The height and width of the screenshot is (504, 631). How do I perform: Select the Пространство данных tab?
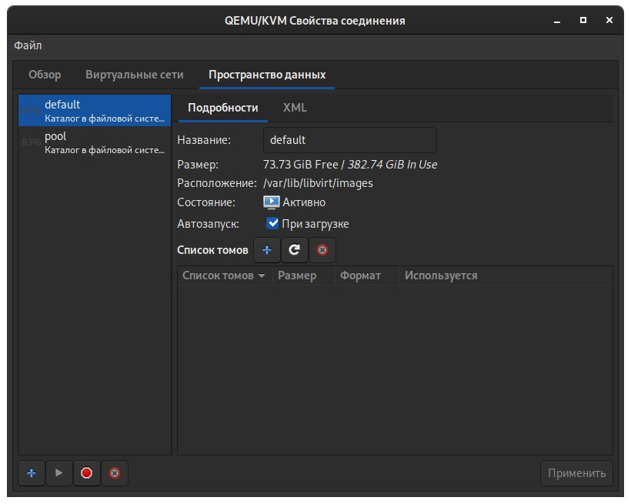tap(267, 75)
